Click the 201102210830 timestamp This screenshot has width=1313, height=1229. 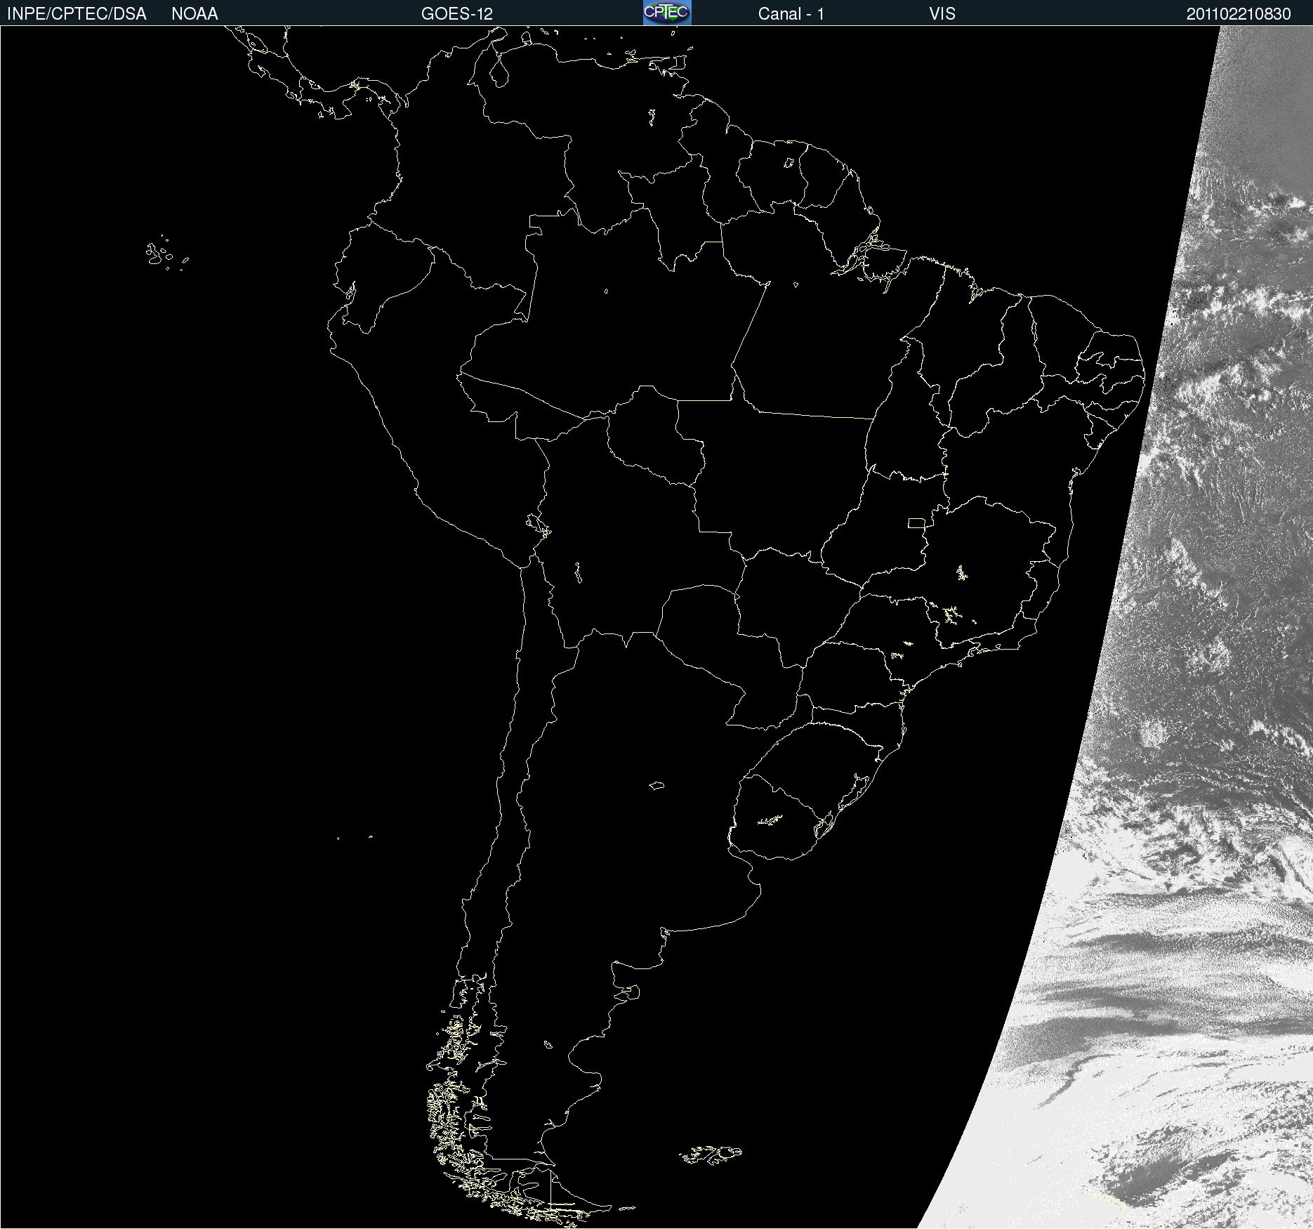[x=1239, y=14]
